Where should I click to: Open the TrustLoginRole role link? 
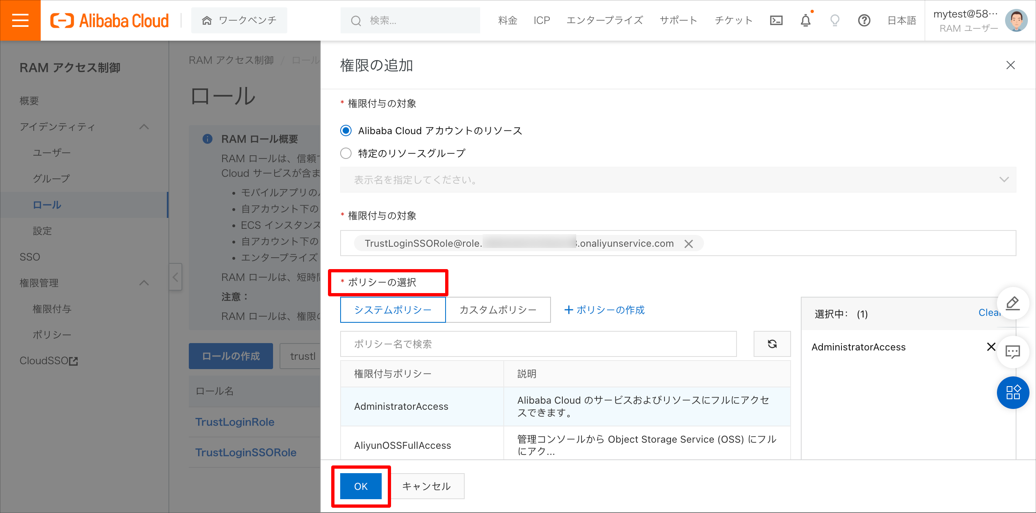point(235,422)
